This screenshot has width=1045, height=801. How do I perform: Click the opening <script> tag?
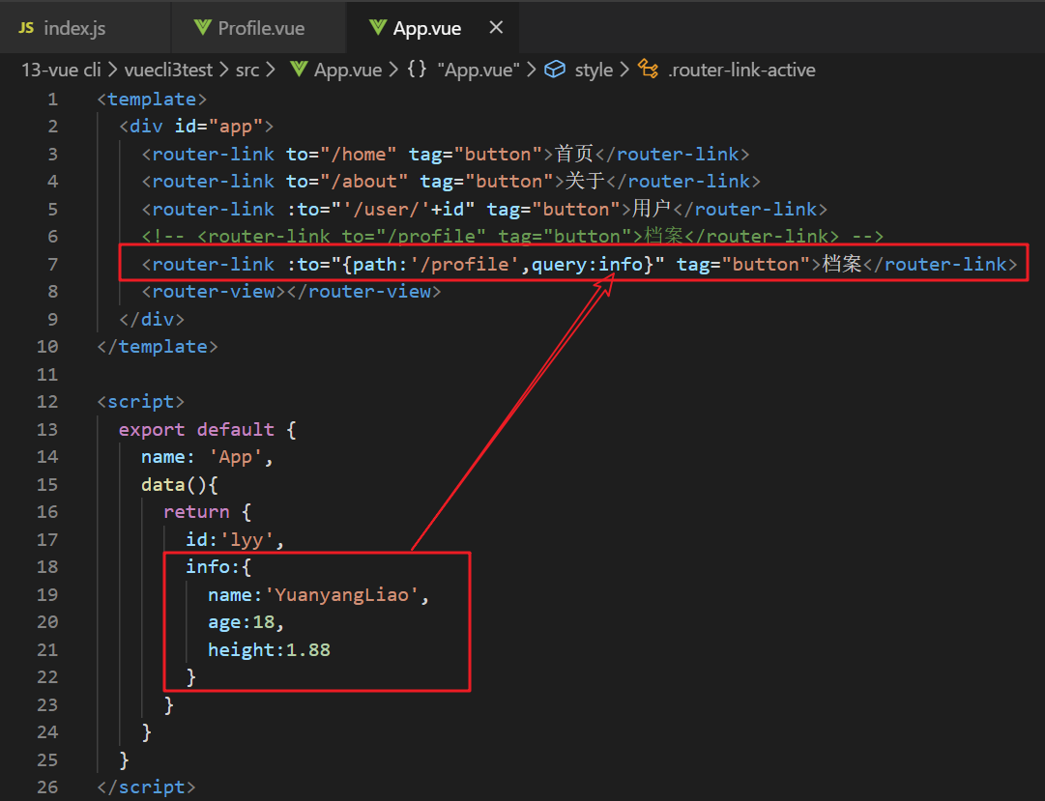pyautogui.click(x=140, y=402)
